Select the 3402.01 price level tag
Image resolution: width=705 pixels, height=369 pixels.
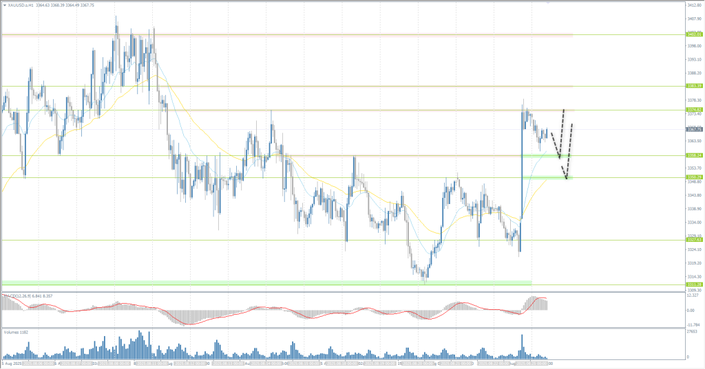694,34
